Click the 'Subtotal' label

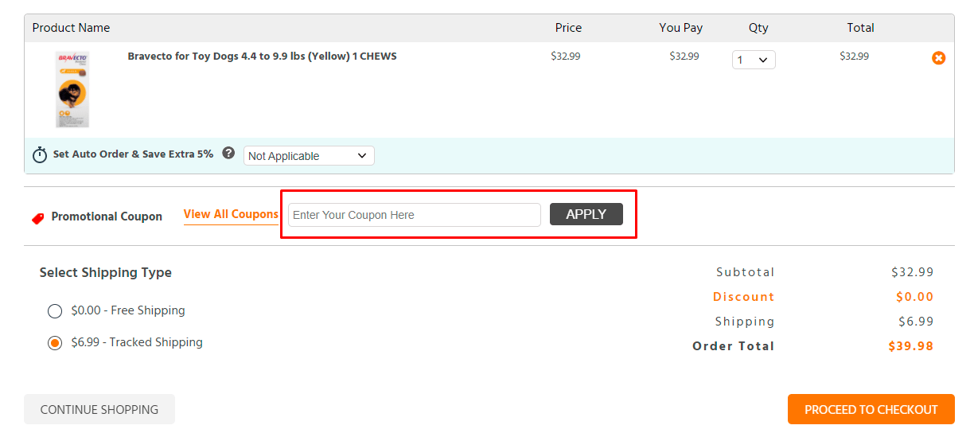pyautogui.click(x=745, y=272)
